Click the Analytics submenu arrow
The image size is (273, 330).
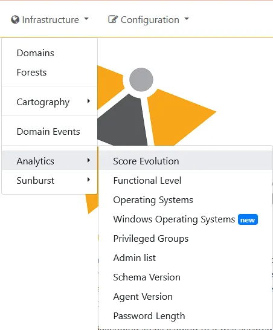coord(89,160)
